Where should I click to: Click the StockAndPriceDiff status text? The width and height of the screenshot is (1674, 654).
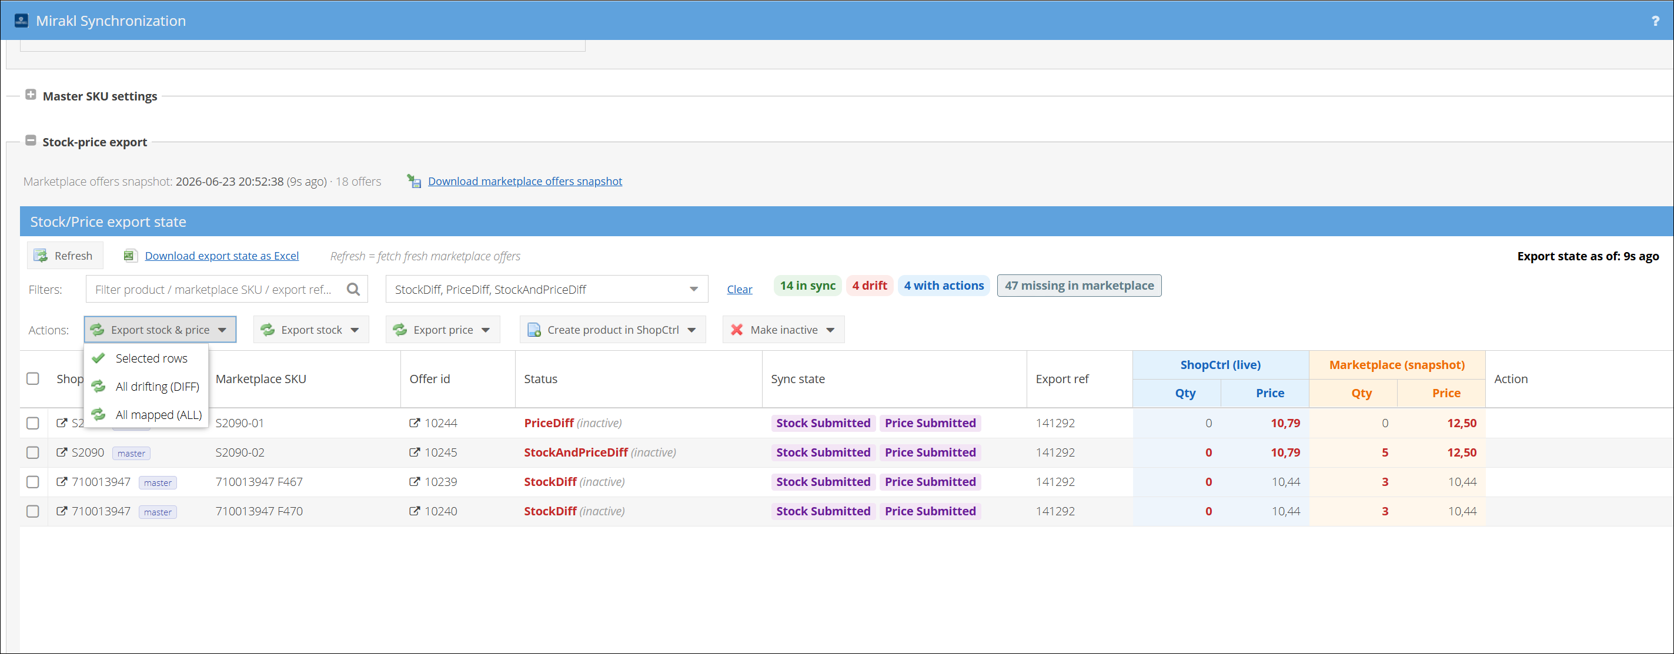tap(576, 452)
